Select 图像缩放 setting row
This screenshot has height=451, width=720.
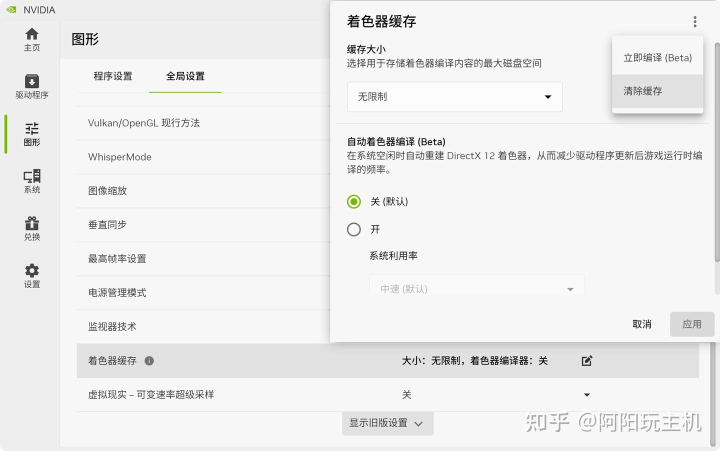click(x=203, y=191)
